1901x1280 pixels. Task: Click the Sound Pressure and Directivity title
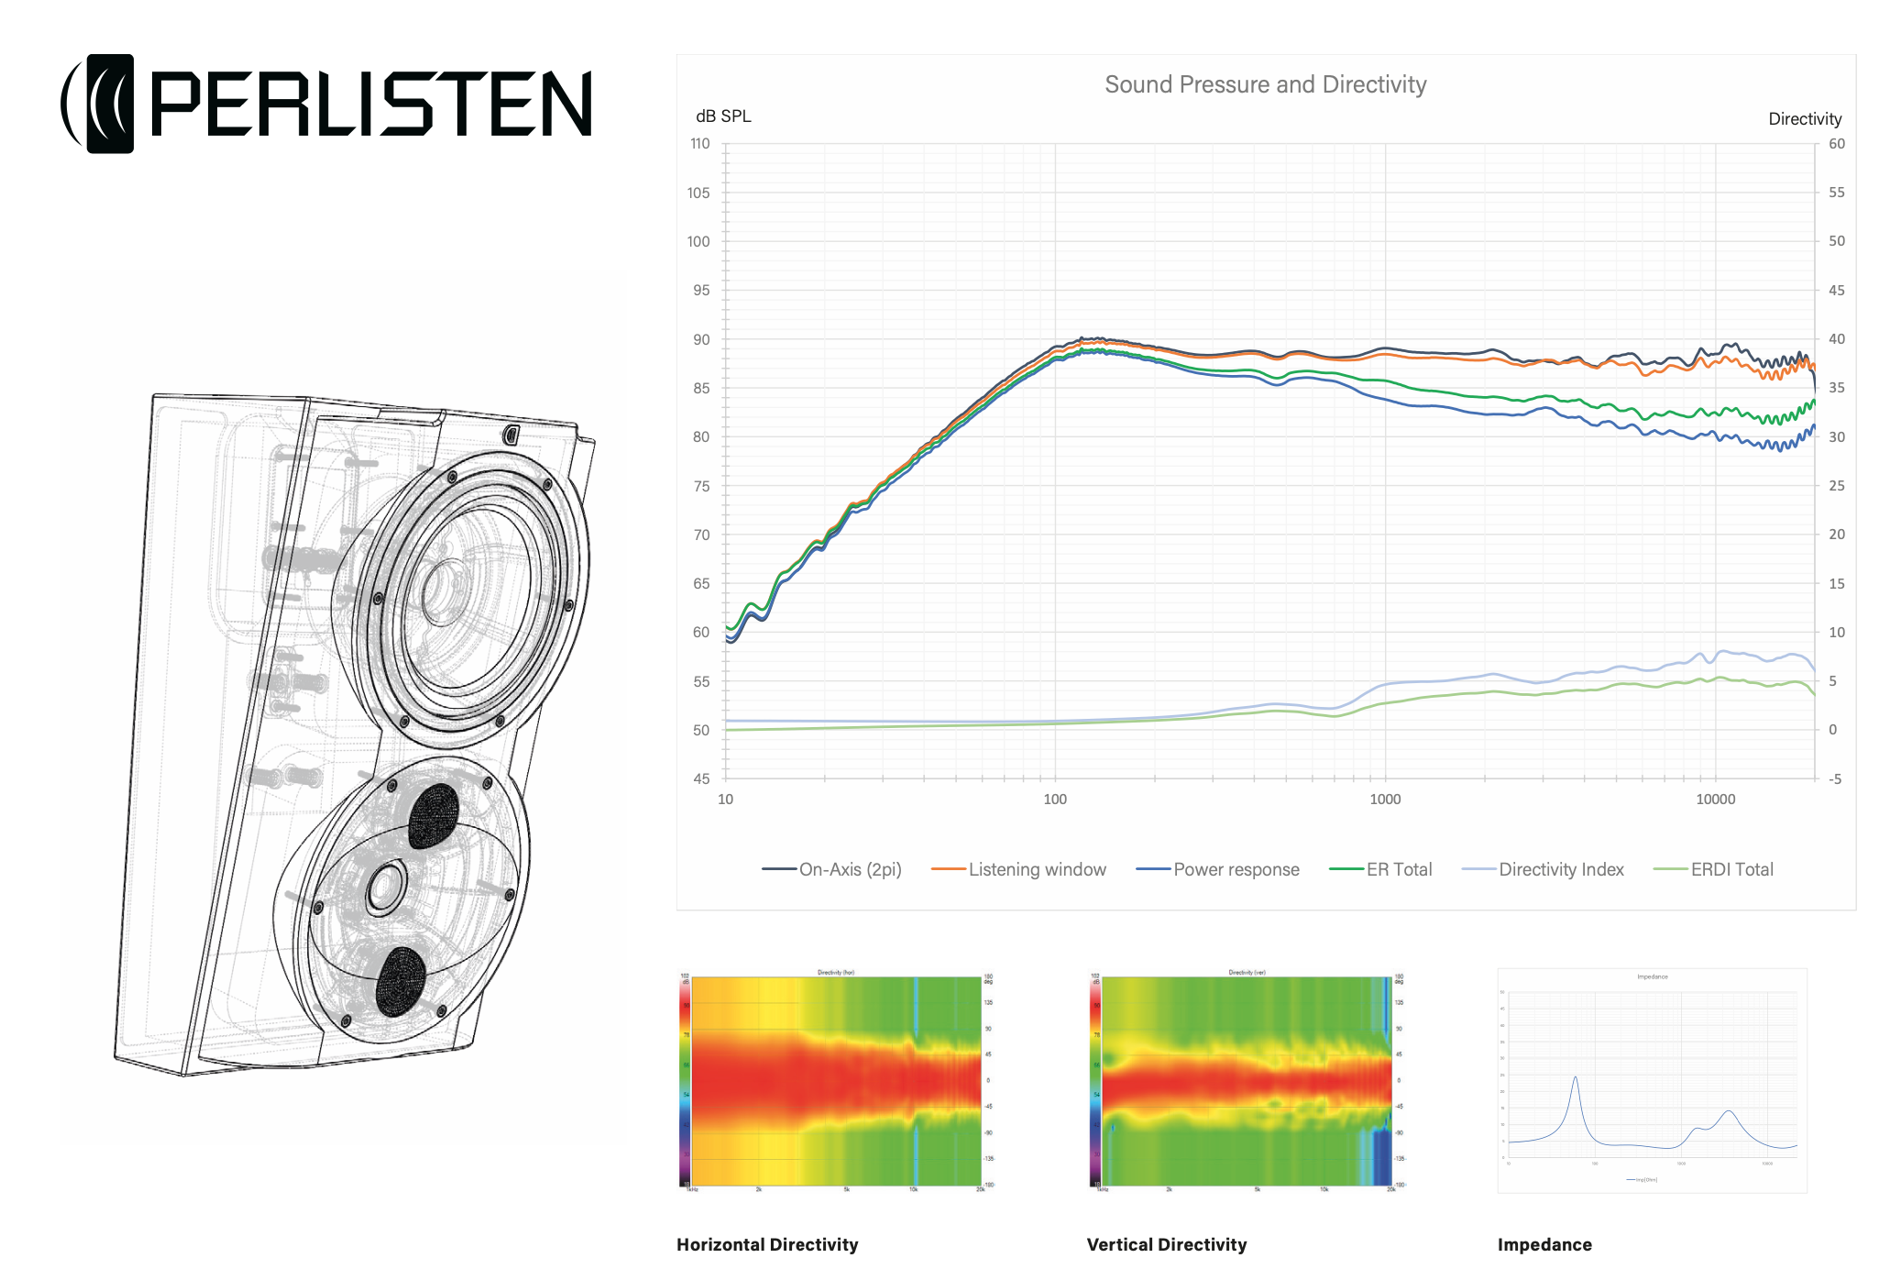coord(1265,84)
